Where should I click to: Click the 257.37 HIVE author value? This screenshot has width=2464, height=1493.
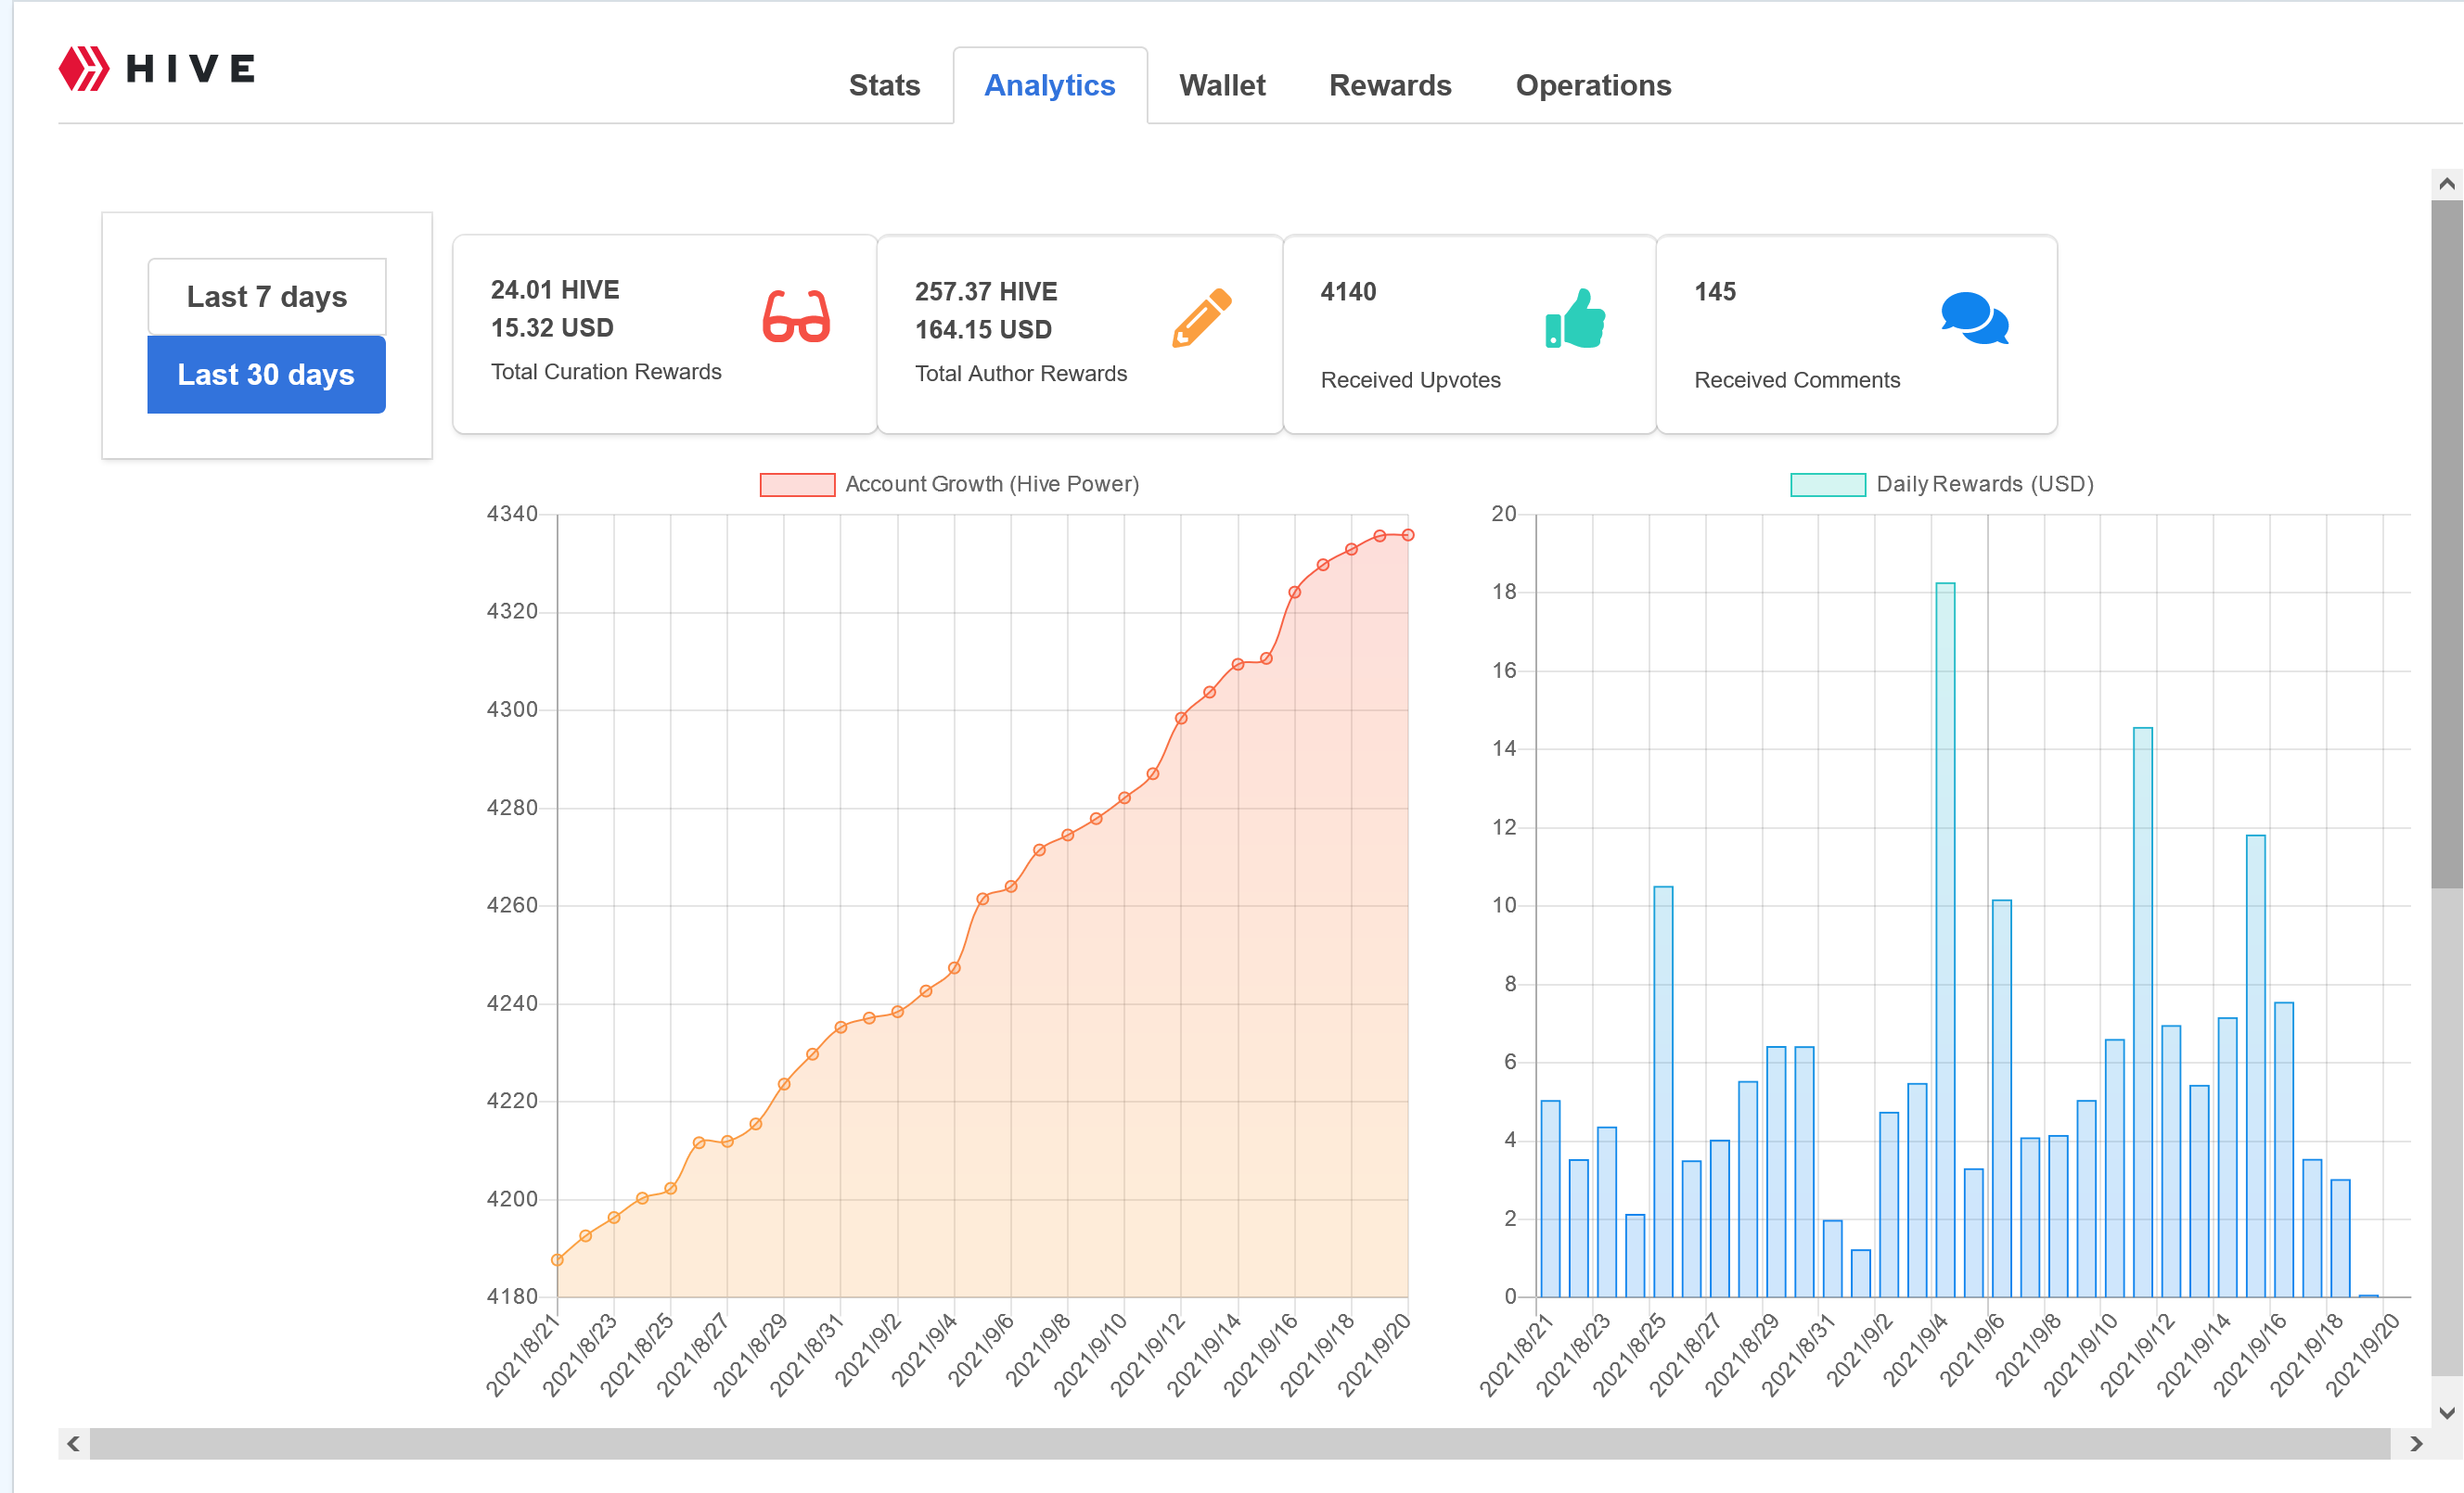tap(986, 292)
